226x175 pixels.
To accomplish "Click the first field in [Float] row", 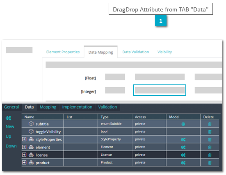I will point(115,77).
